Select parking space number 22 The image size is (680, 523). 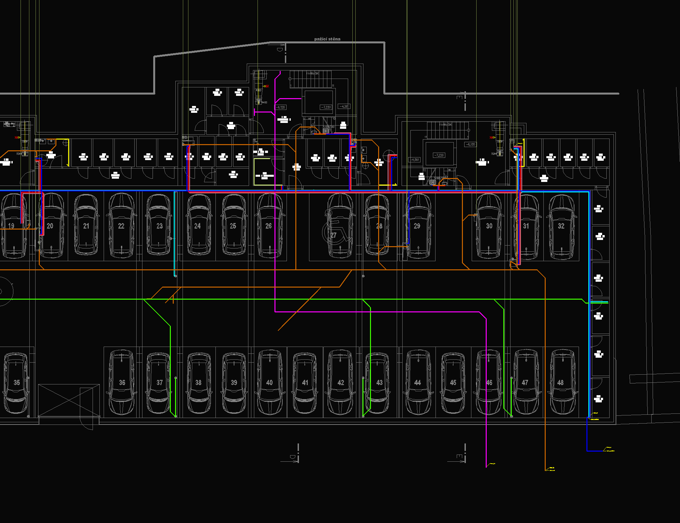[121, 226]
